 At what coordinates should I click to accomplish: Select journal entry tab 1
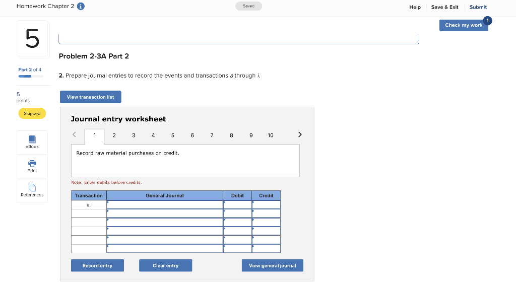(94, 136)
